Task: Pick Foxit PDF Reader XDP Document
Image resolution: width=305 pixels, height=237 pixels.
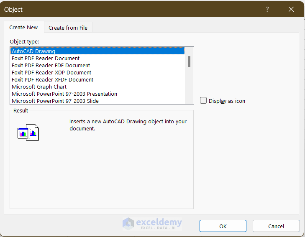Action: tap(97, 72)
